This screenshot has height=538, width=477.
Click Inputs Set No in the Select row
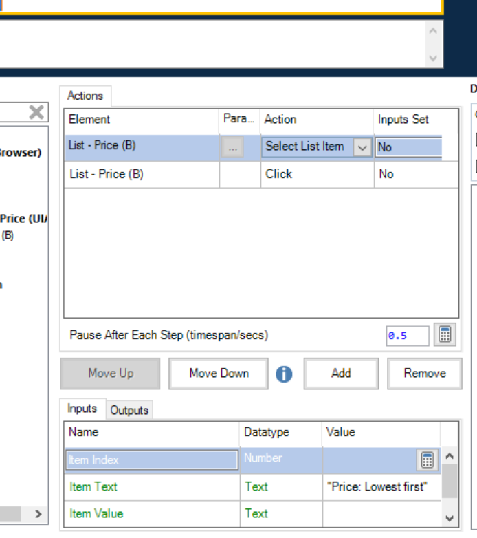[408, 147]
